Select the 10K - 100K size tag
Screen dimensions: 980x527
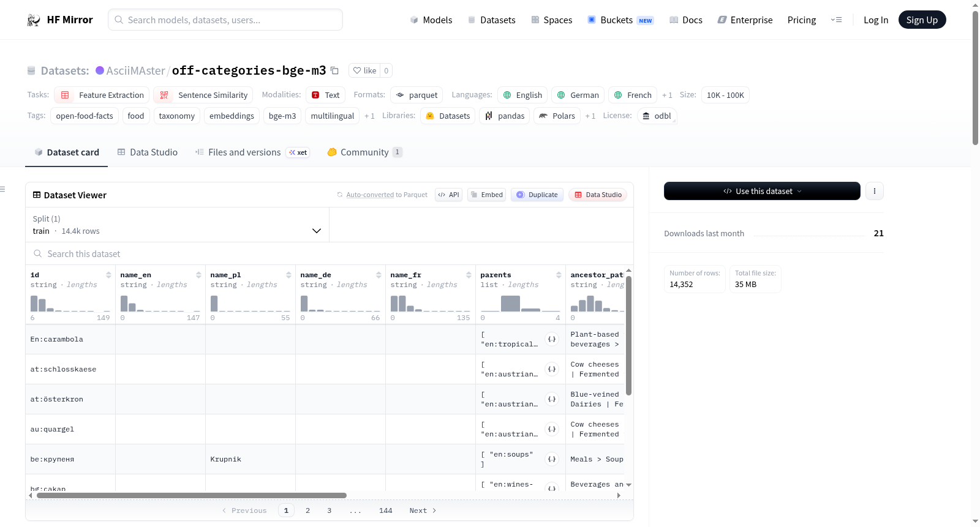click(725, 95)
